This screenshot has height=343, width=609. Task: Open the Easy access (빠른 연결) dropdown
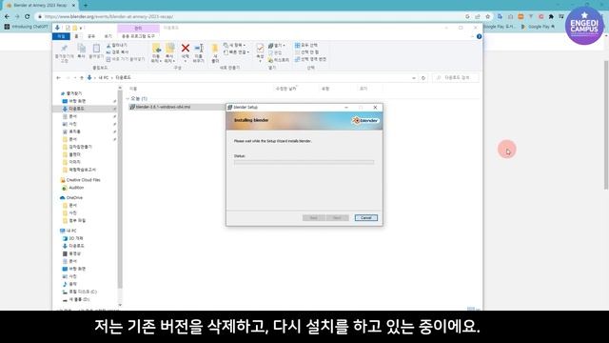237,52
